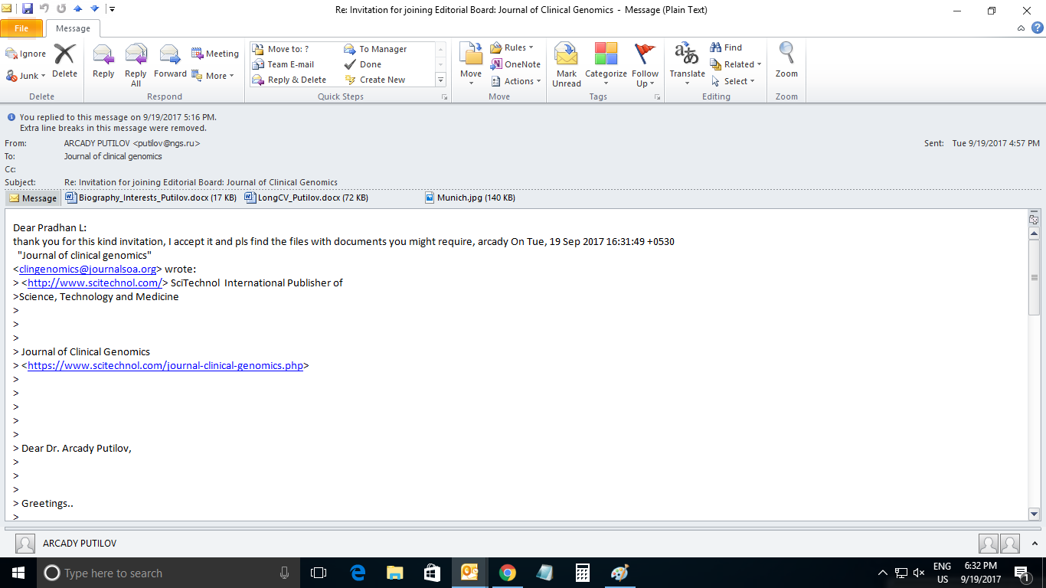Expand the Quick Steps gallery
This screenshot has height=588, width=1046.
[x=440, y=80]
